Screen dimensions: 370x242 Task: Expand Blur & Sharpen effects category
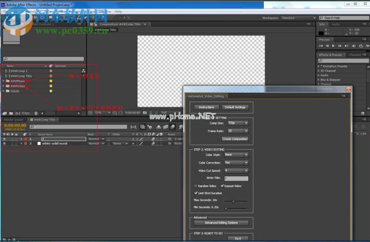pyautogui.click(x=319, y=80)
